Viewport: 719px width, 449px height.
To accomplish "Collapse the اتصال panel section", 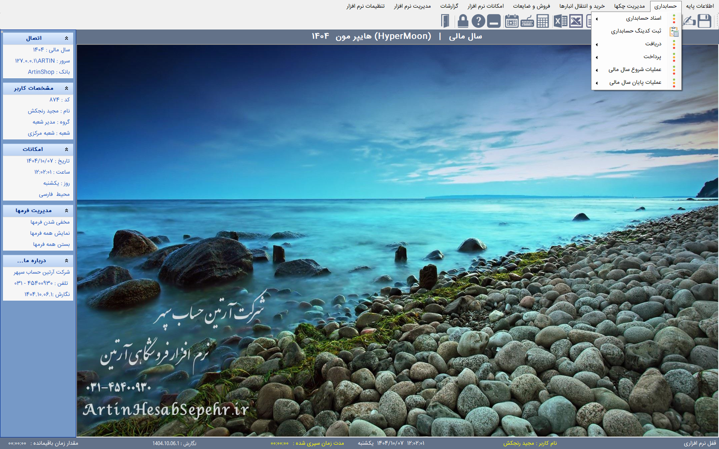I will click(x=66, y=38).
